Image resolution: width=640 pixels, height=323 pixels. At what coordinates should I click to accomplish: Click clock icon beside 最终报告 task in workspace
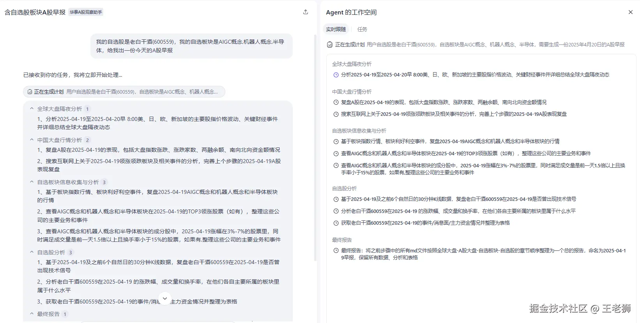click(336, 251)
